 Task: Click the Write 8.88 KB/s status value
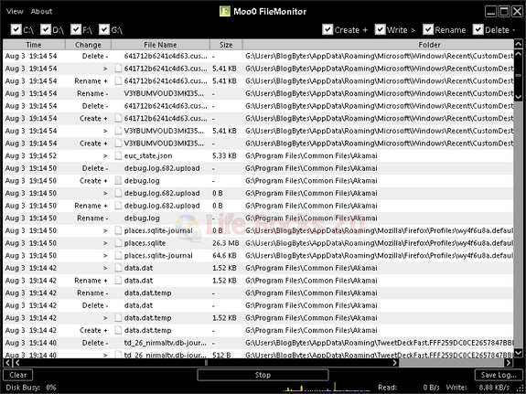pos(494,388)
